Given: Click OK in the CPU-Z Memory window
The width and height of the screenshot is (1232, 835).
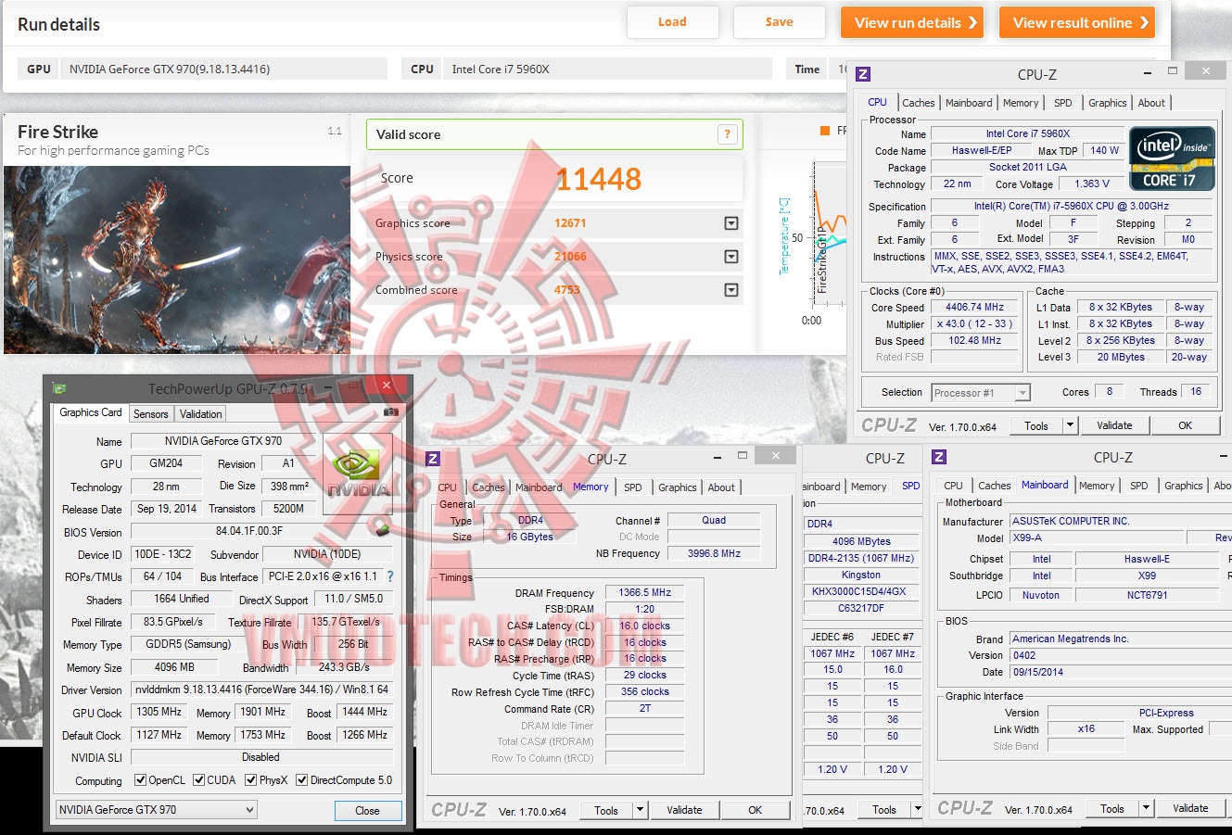Looking at the screenshot, I should (755, 810).
